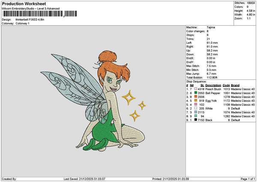Image resolution: width=257 pixels, height=182 pixels.
Task: Click 'Default' brand in the Black row
Action: click(x=236, y=120)
